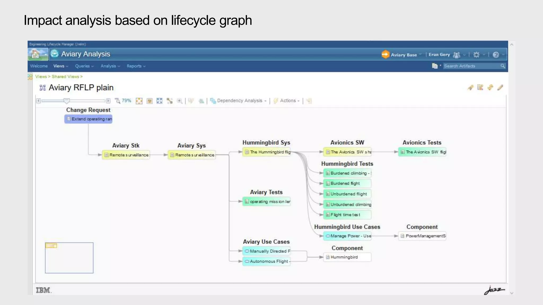Select the Extend operating range change request node
Screen dimensions: 543x305
coord(88,119)
